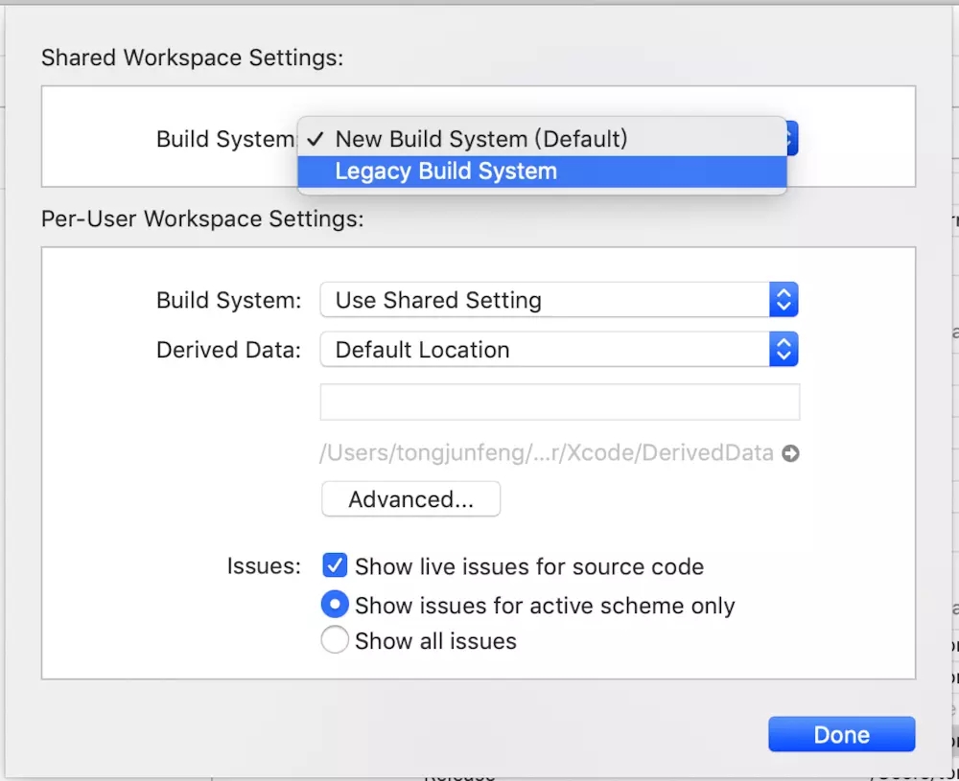Click the blue arrows on Use Shared Setting popup
This screenshot has height=781, width=959.
(x=784, y=300)
